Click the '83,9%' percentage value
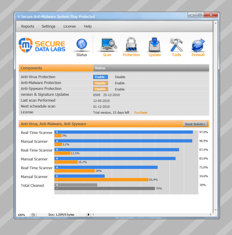Image resolution: width=232 pixels, height=235 pixels. click(x=203, y=158)
